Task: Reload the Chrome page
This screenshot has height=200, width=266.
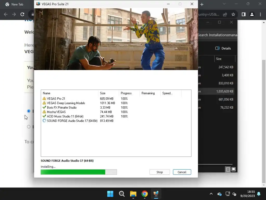Action: [22, 15]
